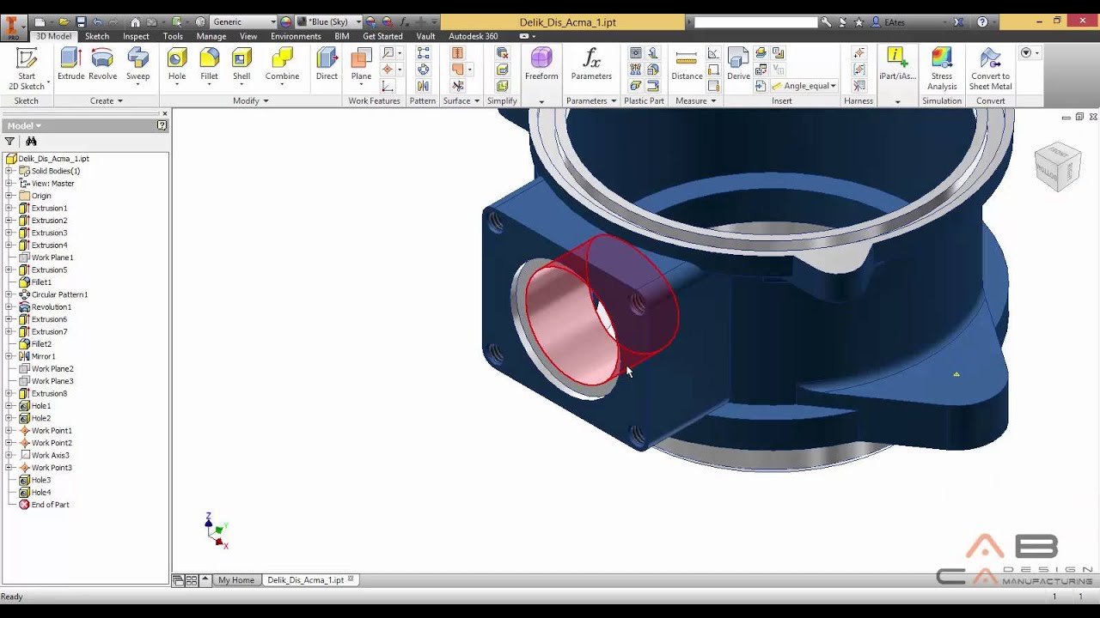Expand the Mirror1 tree node
The height and width of the screenshot is (618, 1100).
9,356
